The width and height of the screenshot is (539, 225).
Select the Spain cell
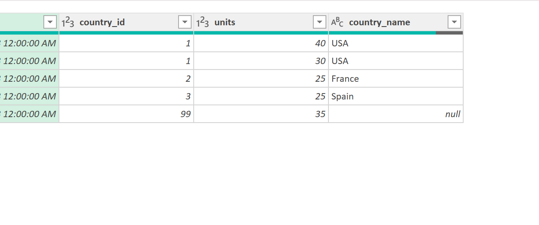click(x=343, y=96)
